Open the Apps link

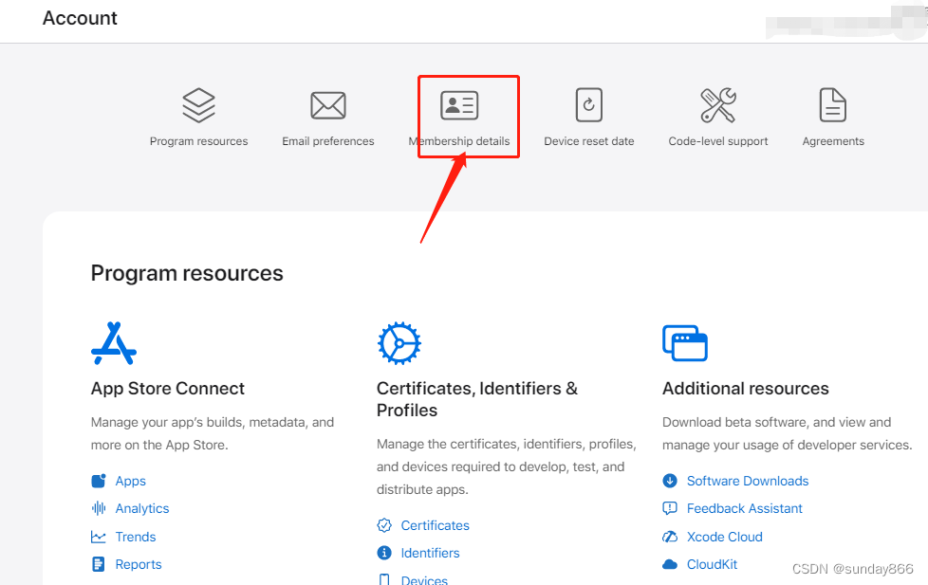[x=130, y=481]
